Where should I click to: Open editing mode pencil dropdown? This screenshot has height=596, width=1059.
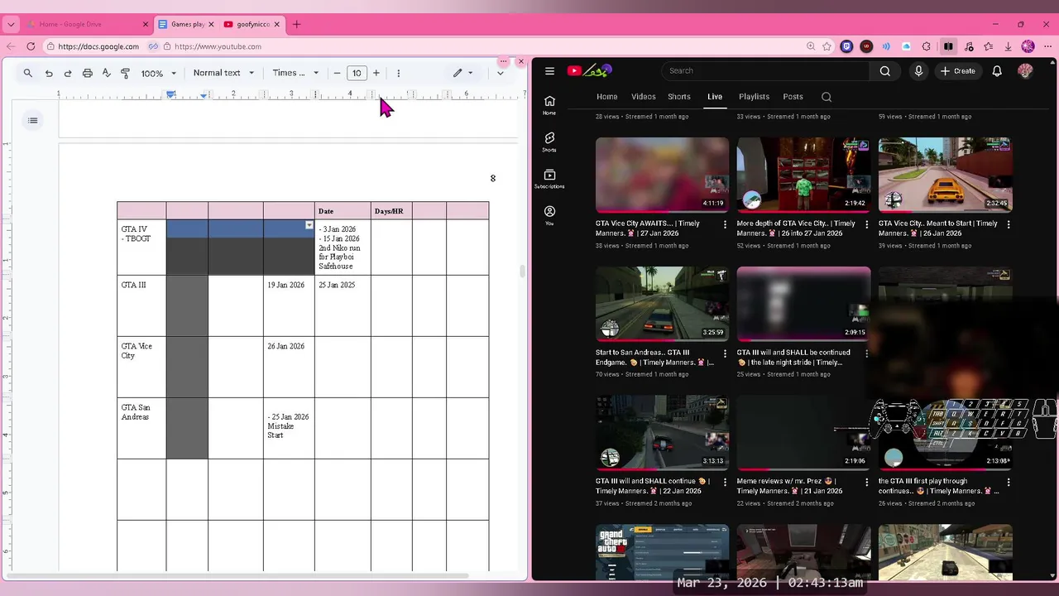click(462, 73)
